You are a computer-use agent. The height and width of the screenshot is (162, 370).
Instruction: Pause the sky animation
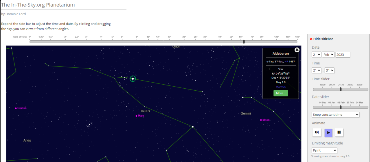339,132
